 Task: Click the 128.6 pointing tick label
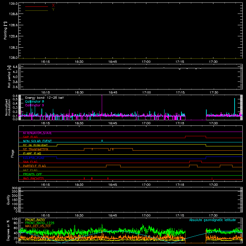click(13, 25)
